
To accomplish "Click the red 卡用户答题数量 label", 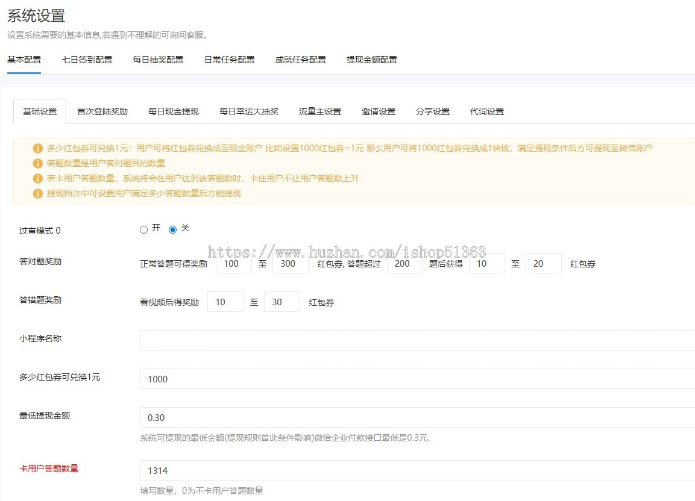I will coord(49,468).
